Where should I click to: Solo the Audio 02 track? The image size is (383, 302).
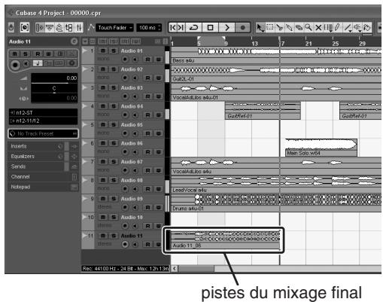[114, 69]
